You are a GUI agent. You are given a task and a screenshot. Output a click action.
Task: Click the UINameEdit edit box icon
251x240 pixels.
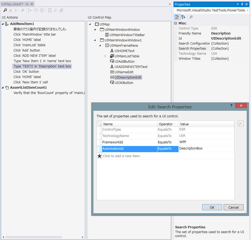[112, 72]
